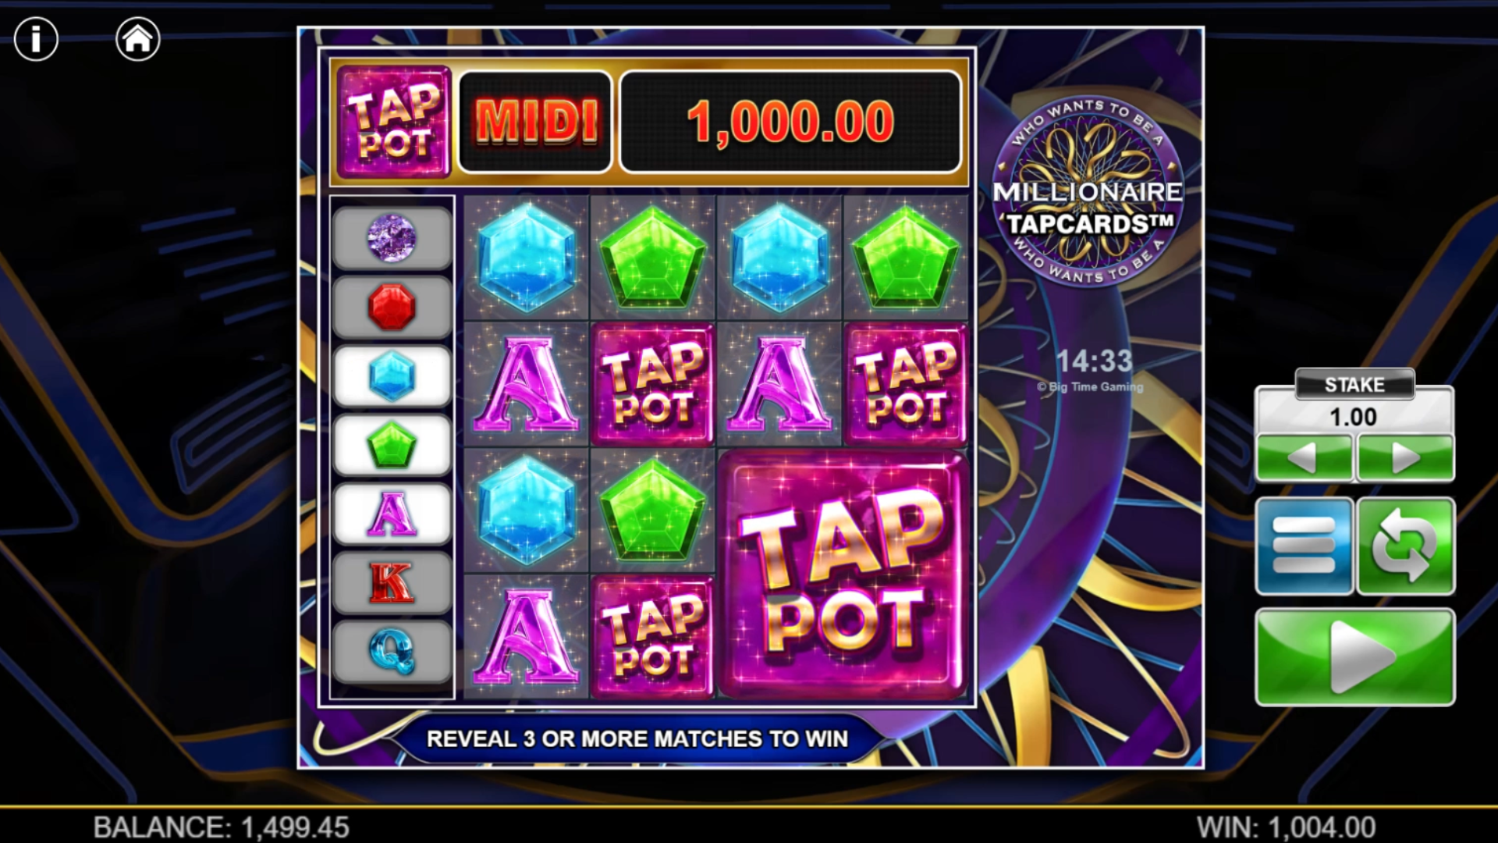Click the MIDI jackpot label
This screenshot has height=843, width=1498.
535,122
